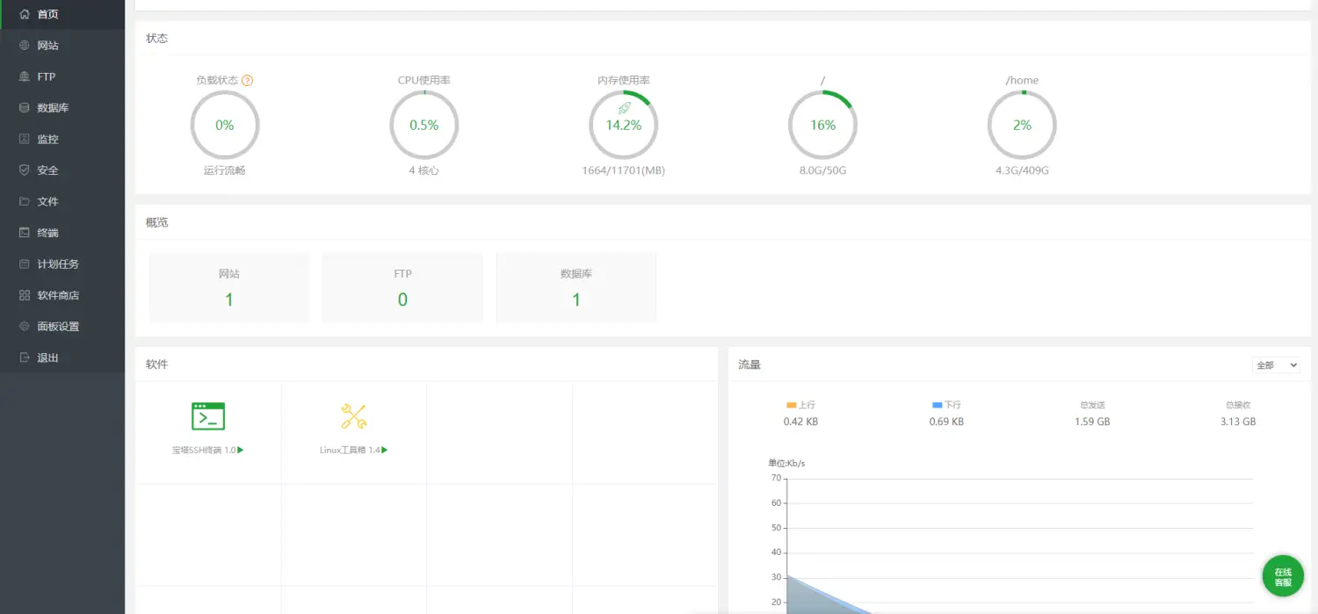Click the CPU使用率 0.5% gauge

(x=424, y=125)
